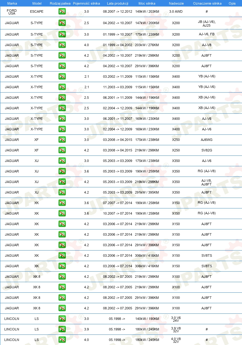Select the 3.0 AWD body cell
The width and height of the screenshot is (242, 345).
176,11
